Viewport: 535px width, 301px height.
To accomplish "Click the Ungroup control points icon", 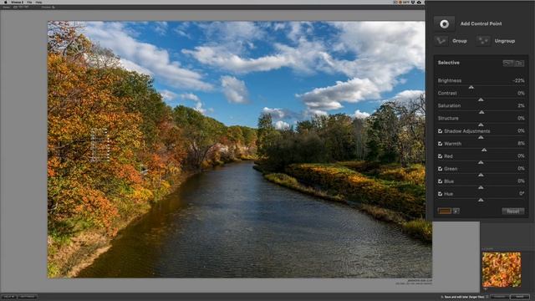I will [x=483, y=41].
